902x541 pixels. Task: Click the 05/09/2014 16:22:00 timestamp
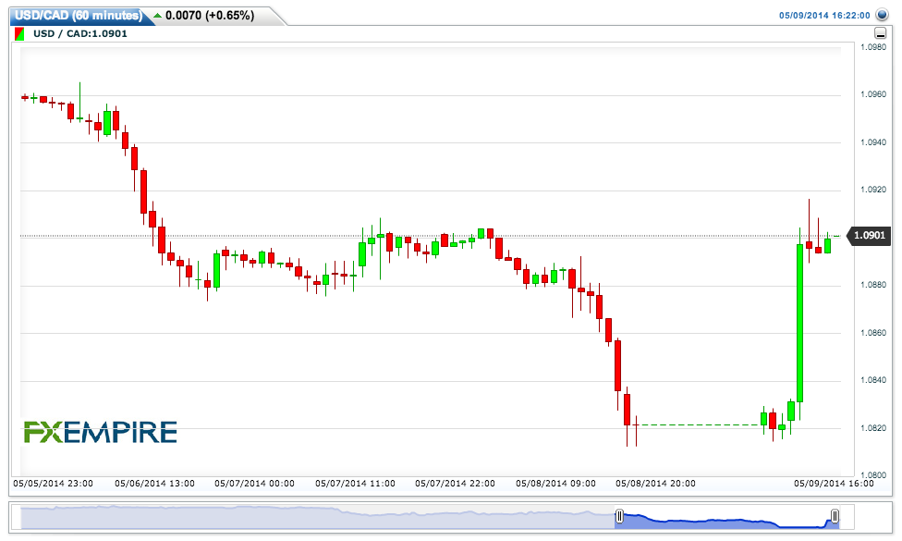(x=824, y=16)
